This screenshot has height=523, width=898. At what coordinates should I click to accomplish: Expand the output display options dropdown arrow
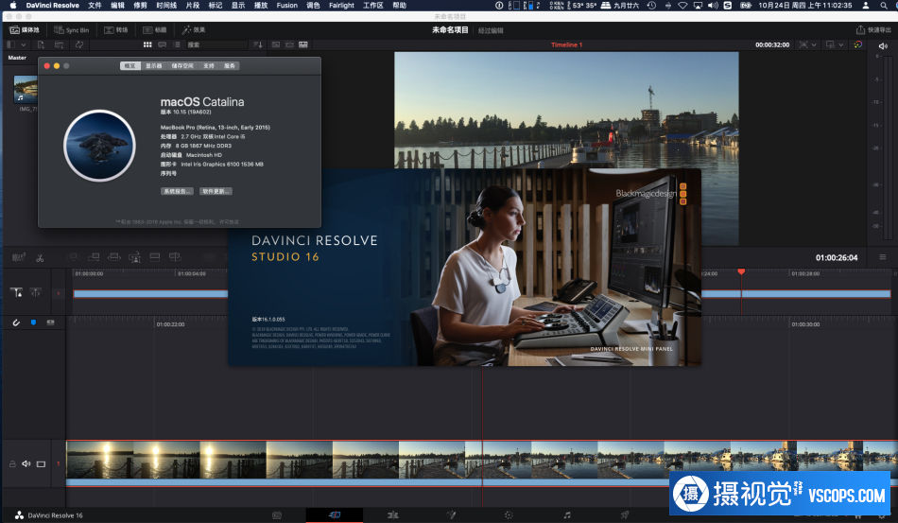point(840,44)
